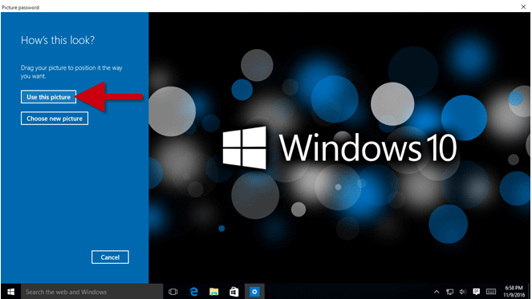Open the Action Center notification icon
This screenshot has height=299, width=532.
(x=477, y=292)
